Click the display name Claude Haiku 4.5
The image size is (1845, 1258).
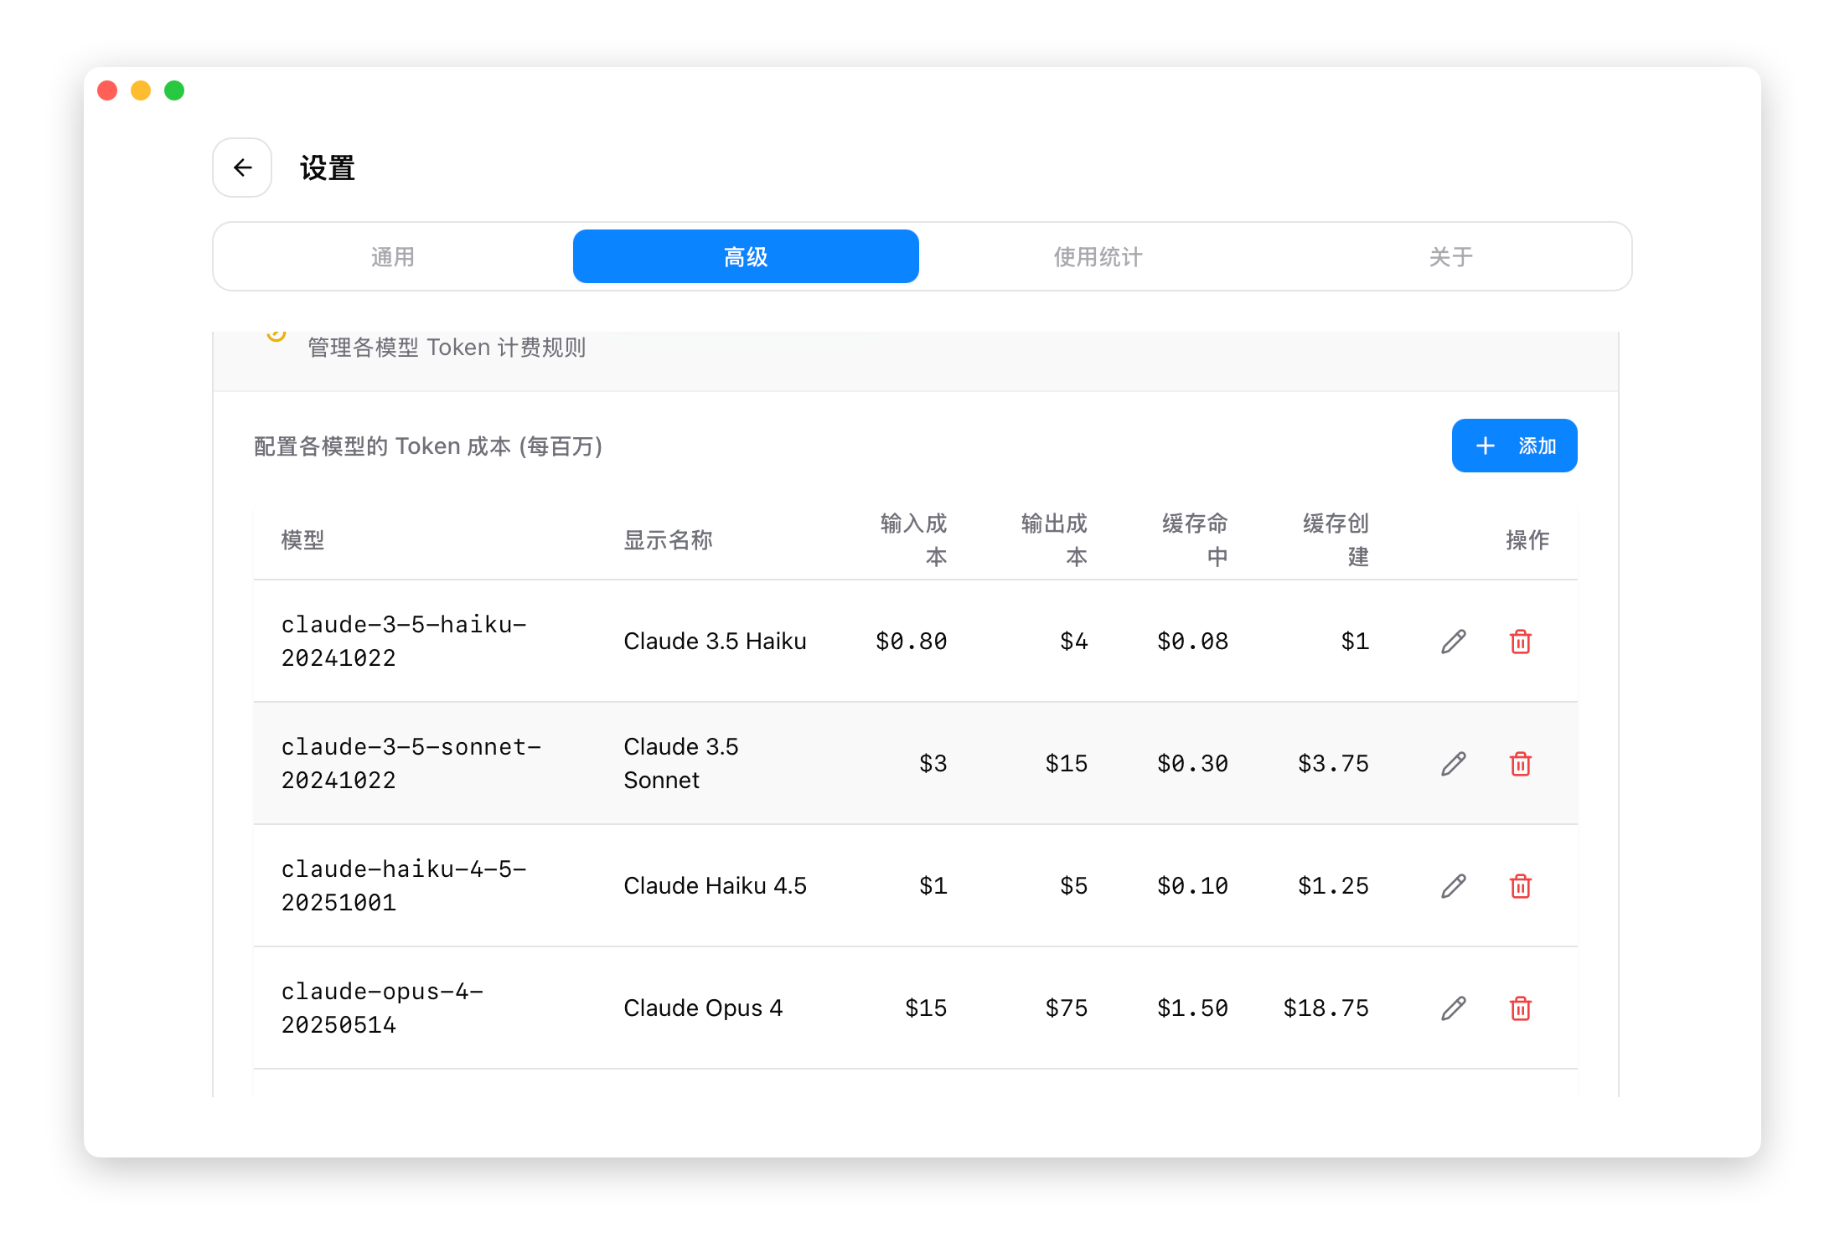[715, 886]
